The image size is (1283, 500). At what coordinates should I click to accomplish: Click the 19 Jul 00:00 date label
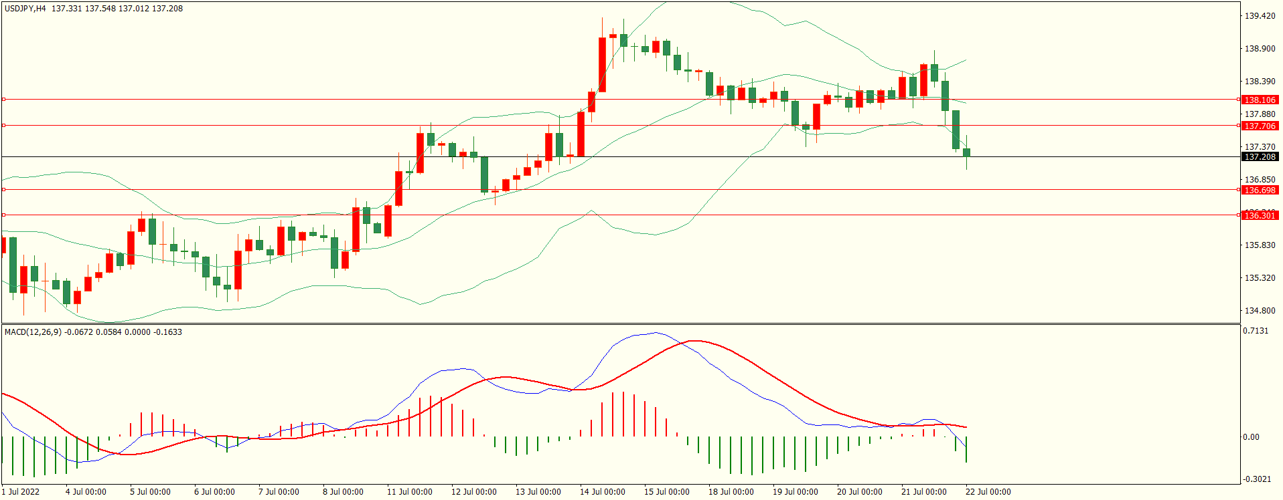tap(796, 492)
